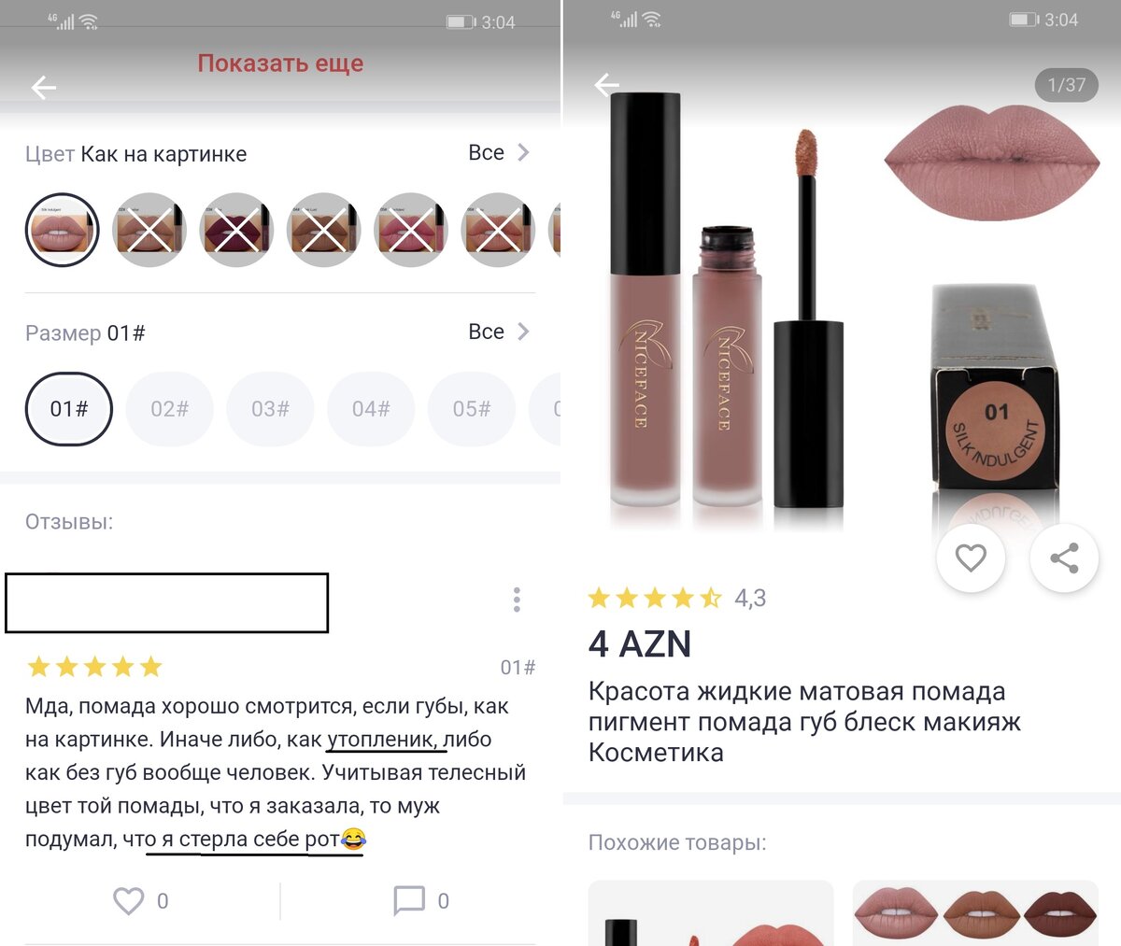
Task: Open the review's three-dot options menu
Action: click(517, 600)
